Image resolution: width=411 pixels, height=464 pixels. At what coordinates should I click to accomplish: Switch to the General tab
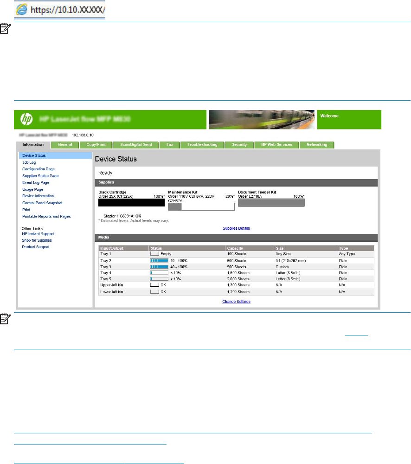(x=65, y=144)
